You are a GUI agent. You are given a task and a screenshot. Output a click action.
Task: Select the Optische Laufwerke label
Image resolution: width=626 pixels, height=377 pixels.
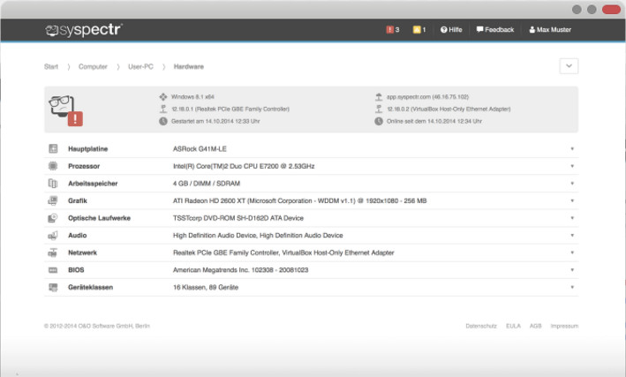pyautogui.click(x=99, y=218)
